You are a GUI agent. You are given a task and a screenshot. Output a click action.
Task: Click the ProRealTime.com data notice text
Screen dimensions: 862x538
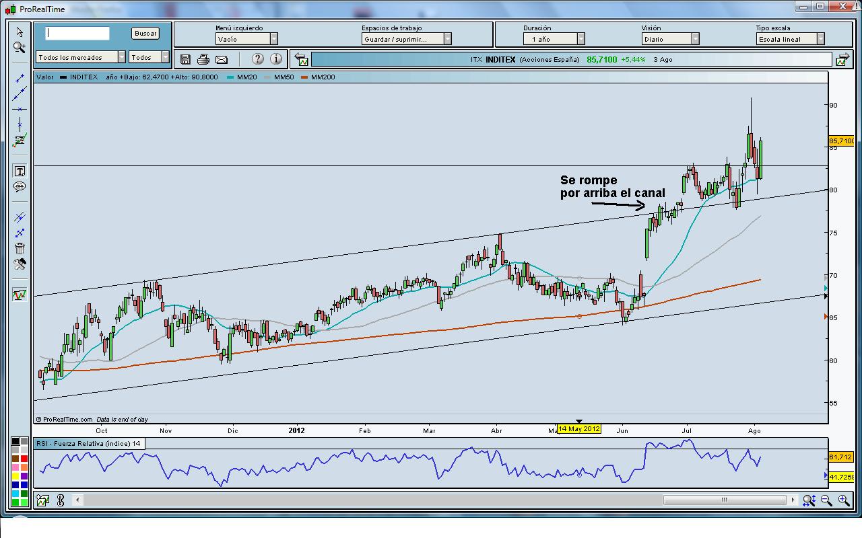(x=92, y=420)
